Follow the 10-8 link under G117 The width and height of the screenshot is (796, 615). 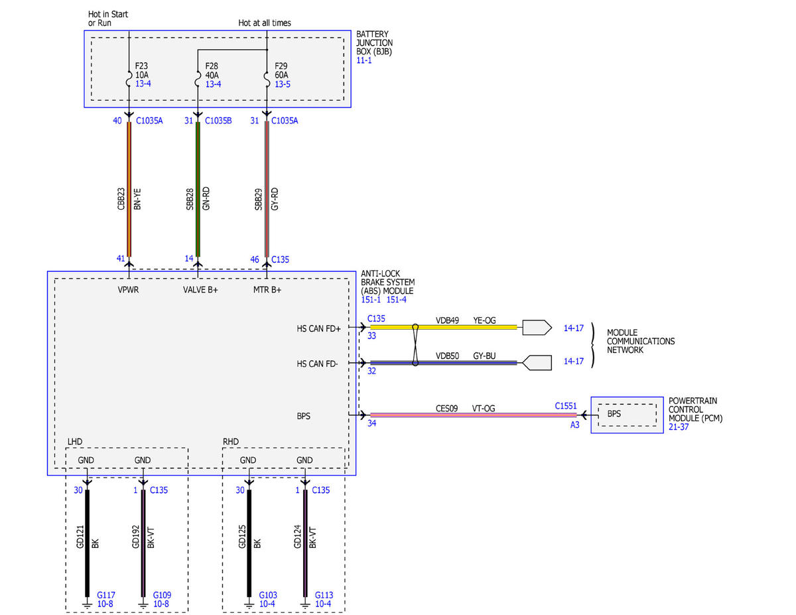point(105,604)
